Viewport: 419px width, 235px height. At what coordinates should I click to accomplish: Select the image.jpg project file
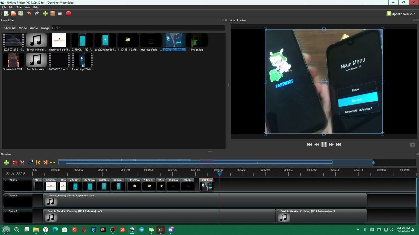pos(197,42)
